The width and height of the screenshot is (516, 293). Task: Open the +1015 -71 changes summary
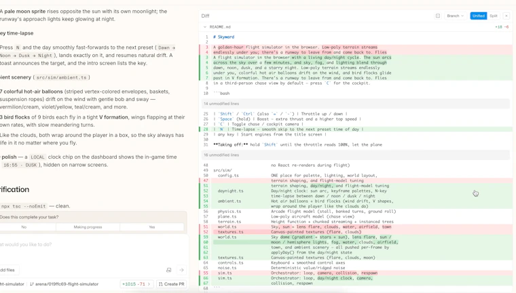tap(136, 284)
